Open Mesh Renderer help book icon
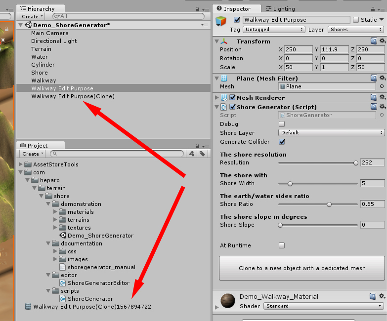Screen dimensions: 387x321 click(374, 97)
